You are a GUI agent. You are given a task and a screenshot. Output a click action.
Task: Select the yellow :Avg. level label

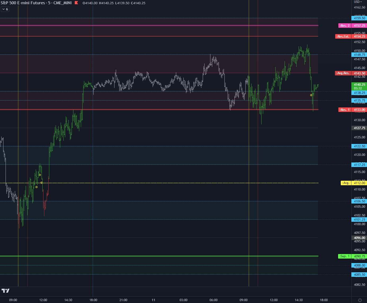pos(346,183)
